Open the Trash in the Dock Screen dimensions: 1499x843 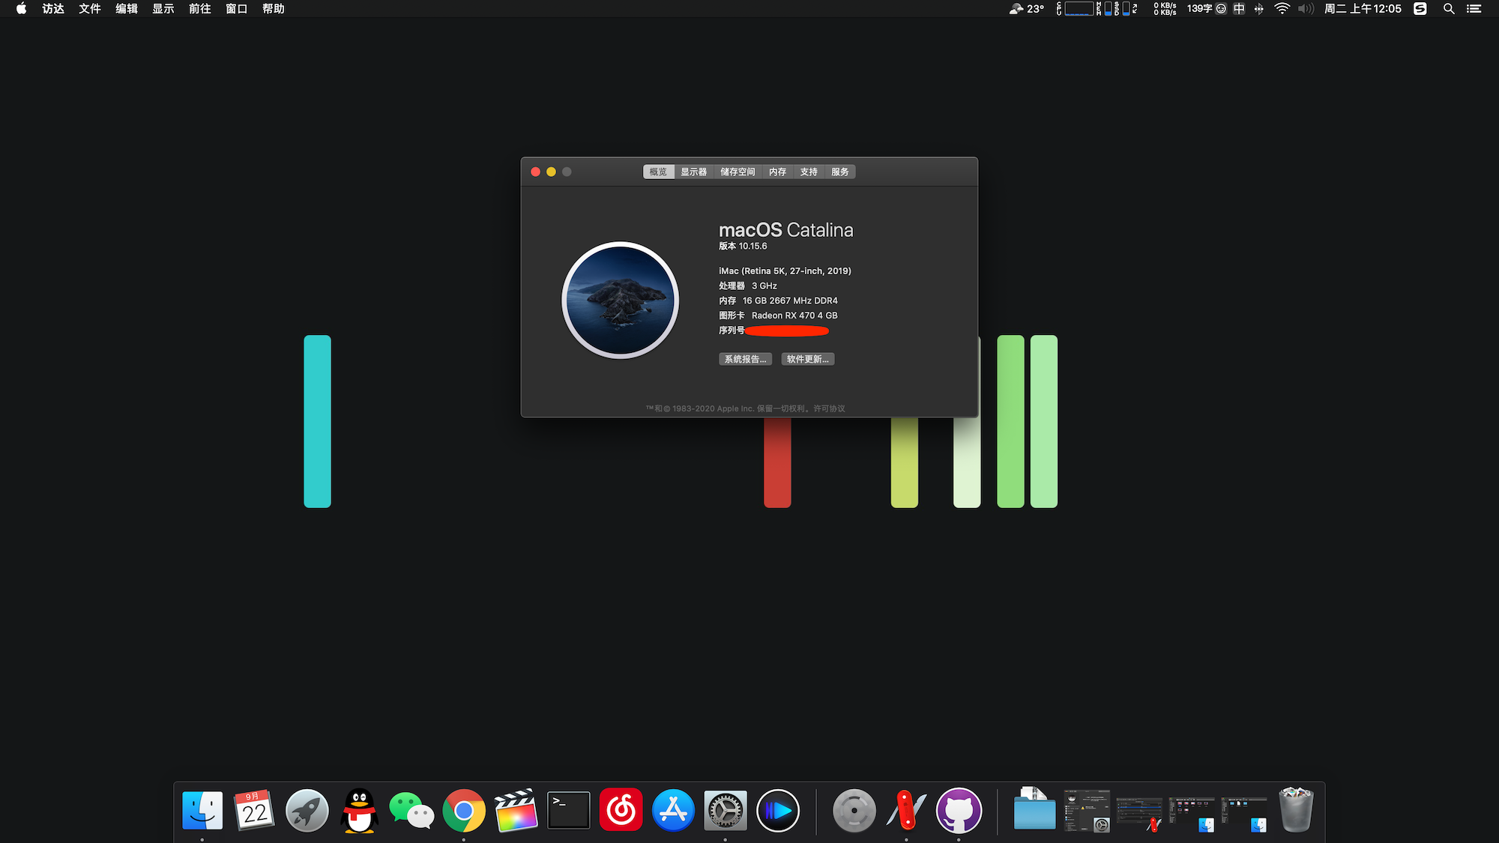click(1296, 811)
